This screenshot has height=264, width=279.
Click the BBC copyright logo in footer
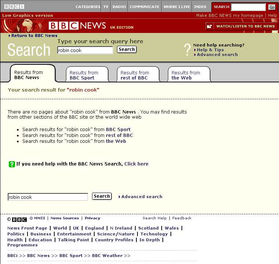click(19, 220)
